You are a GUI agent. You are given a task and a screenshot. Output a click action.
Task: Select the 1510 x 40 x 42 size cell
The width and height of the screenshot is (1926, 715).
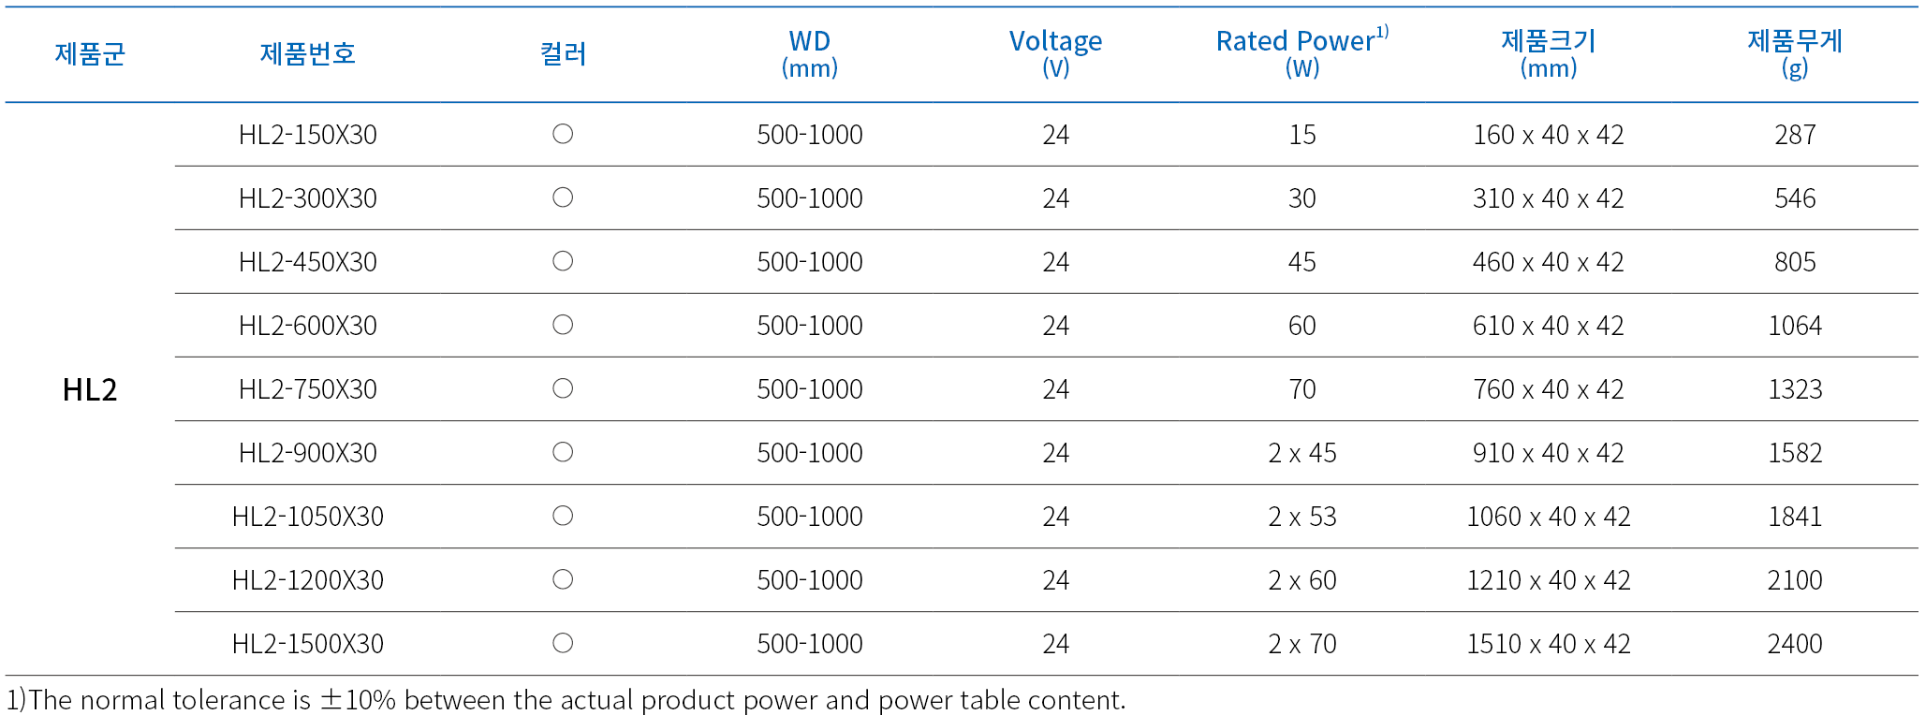pyautogui.click(x=1548, y=644)
